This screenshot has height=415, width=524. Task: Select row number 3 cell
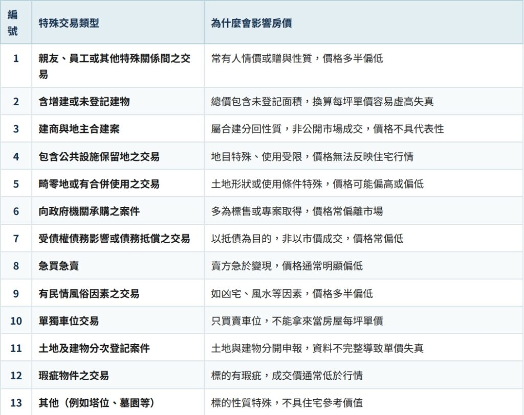pyautogui.click(x=16, y=129)
